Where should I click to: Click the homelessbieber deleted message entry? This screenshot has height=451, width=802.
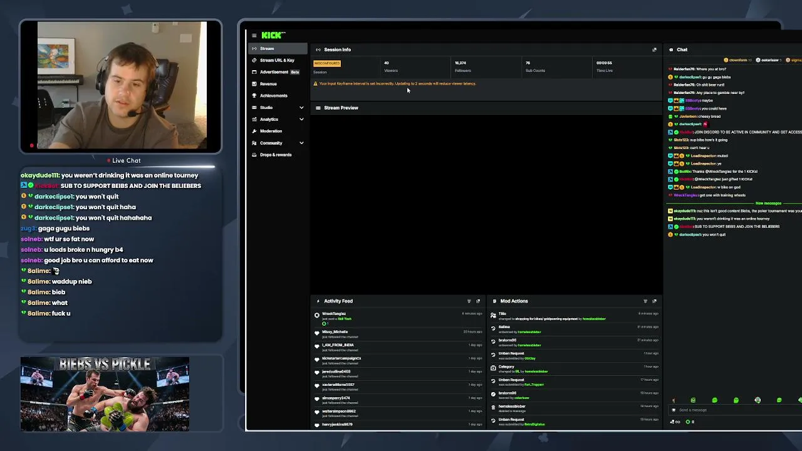pos(575,408)
